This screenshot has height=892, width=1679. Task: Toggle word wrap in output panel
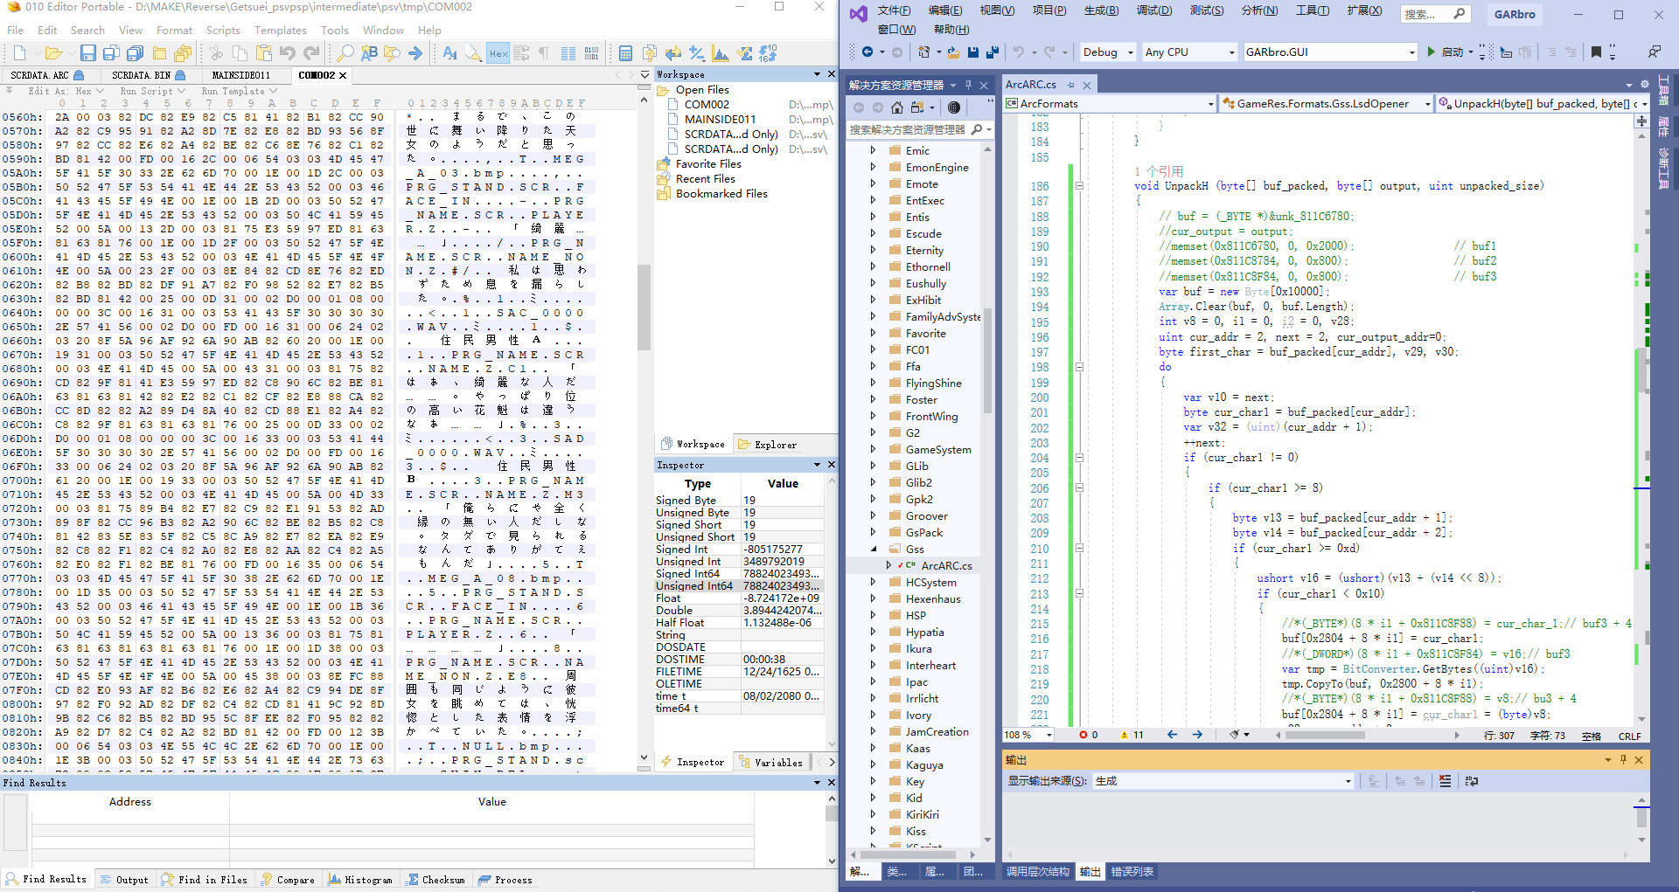tap(1472, 781)
